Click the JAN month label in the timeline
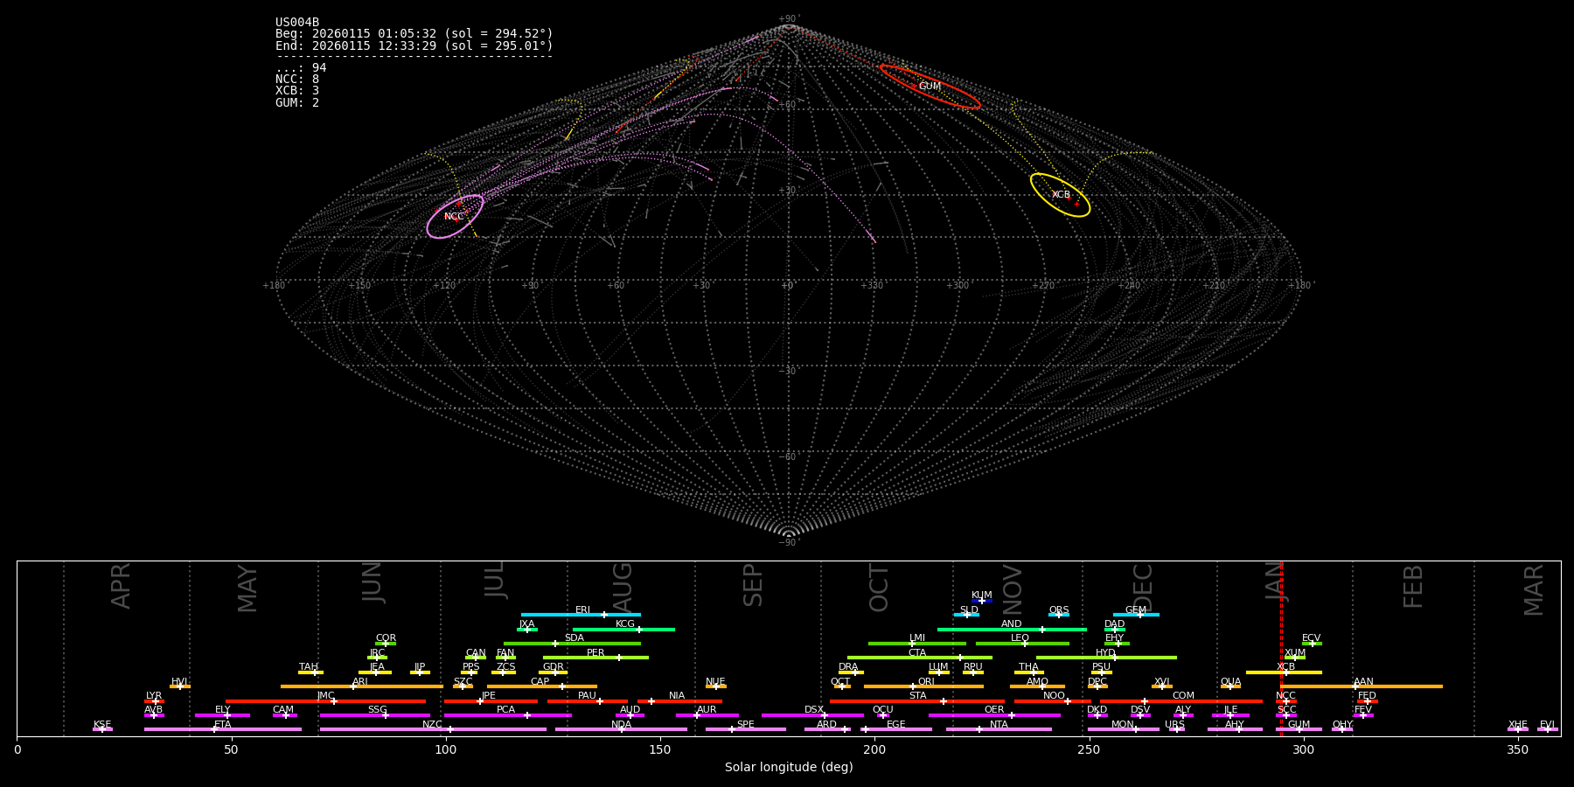1574x787 pixels. point(1275,582)
